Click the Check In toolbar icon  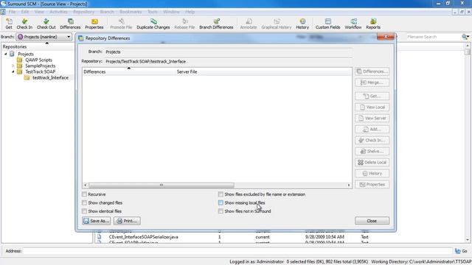coord(24,24)
